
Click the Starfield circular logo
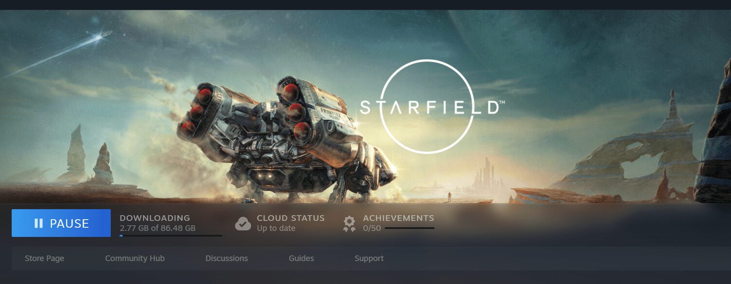click(x=427, y=107)
